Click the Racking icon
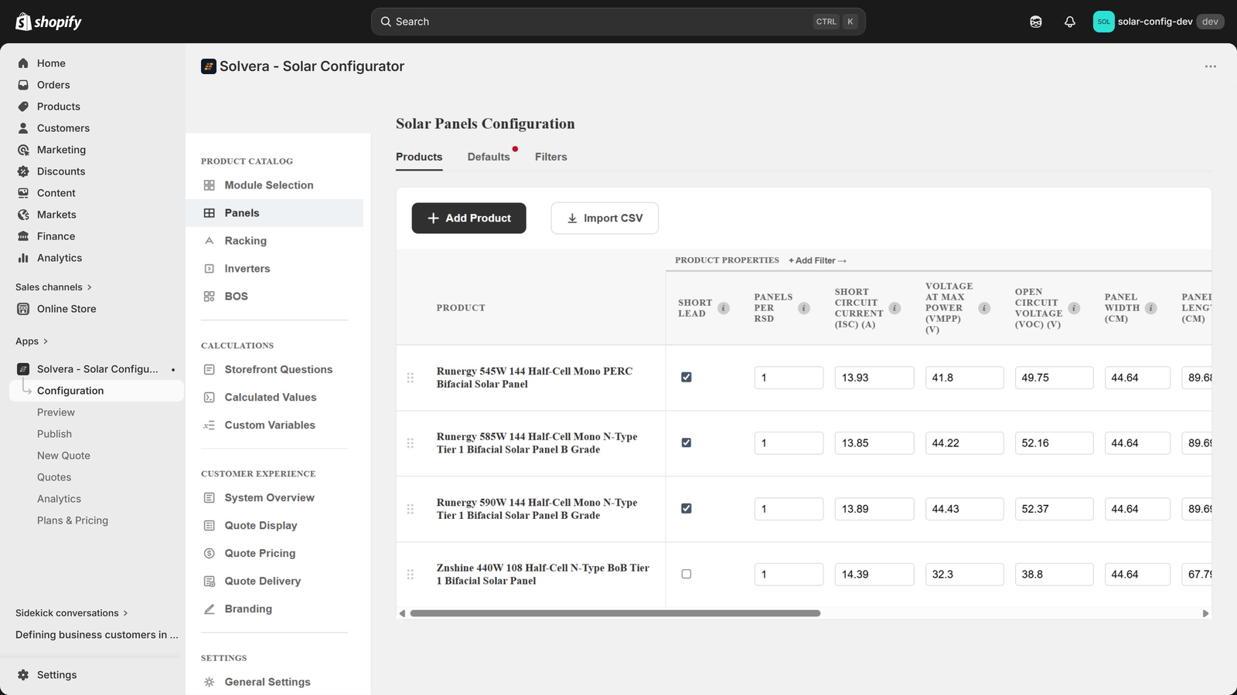1237x695 pixels. (209, 241)
